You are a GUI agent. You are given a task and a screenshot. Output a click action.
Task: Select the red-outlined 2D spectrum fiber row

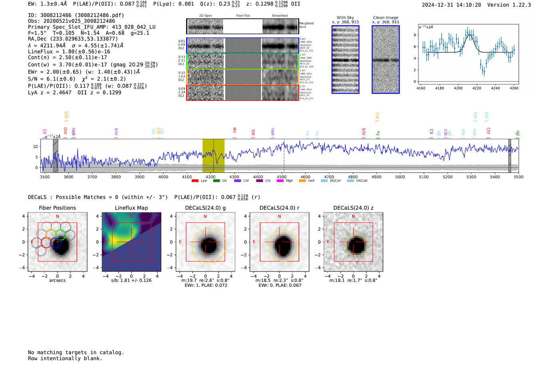pyautogui.click(x=243, y=93)
